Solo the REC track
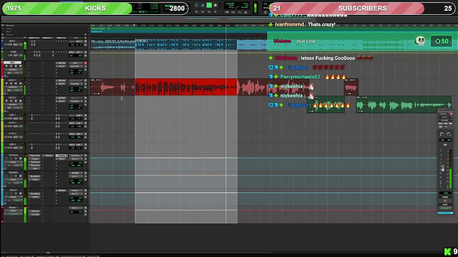 point(16,66)
